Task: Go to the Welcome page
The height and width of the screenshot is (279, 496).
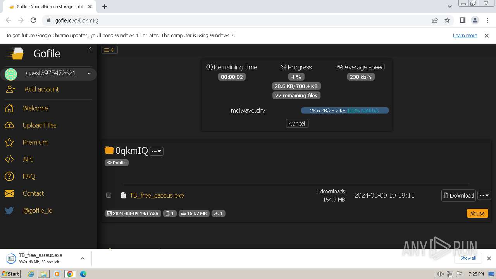Action: click(35, 108)
